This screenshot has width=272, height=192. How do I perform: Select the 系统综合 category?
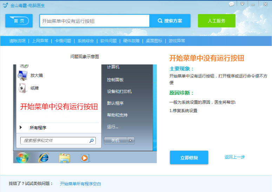(86, 41)
